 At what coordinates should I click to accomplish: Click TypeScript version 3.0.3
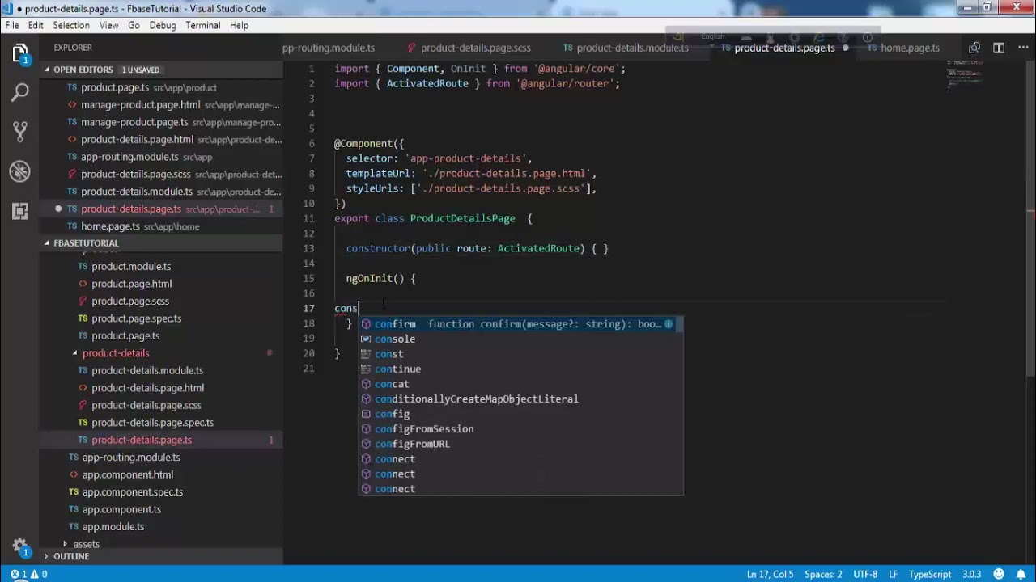coord(972,574)
